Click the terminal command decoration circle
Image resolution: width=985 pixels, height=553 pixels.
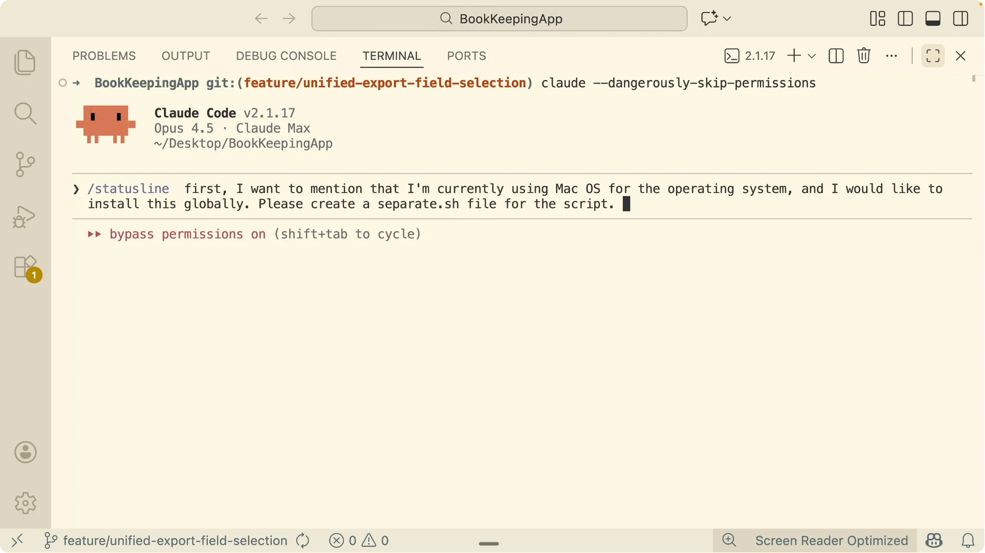tap(63, 83)
